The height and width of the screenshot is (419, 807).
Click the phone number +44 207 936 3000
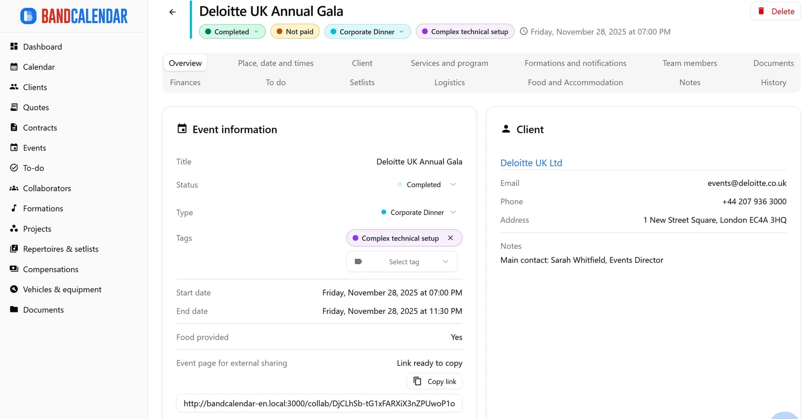tap(754, 202)
